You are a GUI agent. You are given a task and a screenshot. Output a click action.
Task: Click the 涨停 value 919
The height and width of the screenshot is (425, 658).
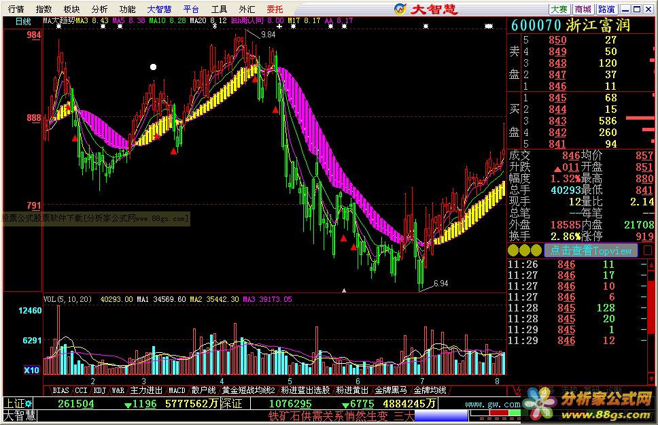click(x=644, y=237)
